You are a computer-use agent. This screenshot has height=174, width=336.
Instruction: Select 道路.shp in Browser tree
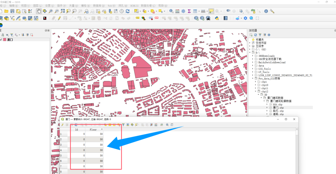pos(278,114)
